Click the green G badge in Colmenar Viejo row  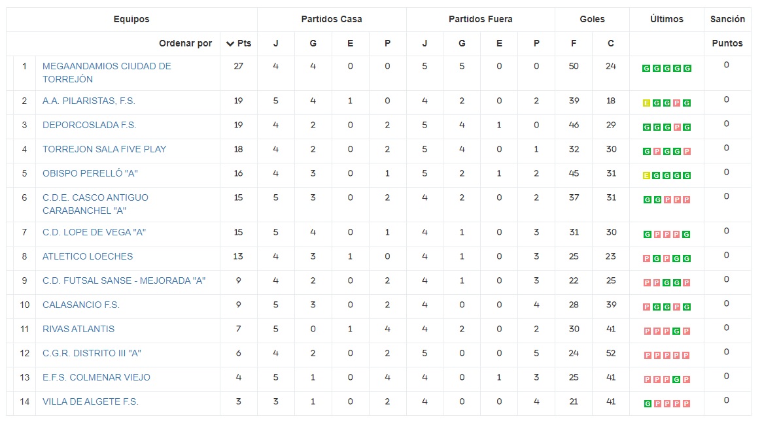coord(677,380)
